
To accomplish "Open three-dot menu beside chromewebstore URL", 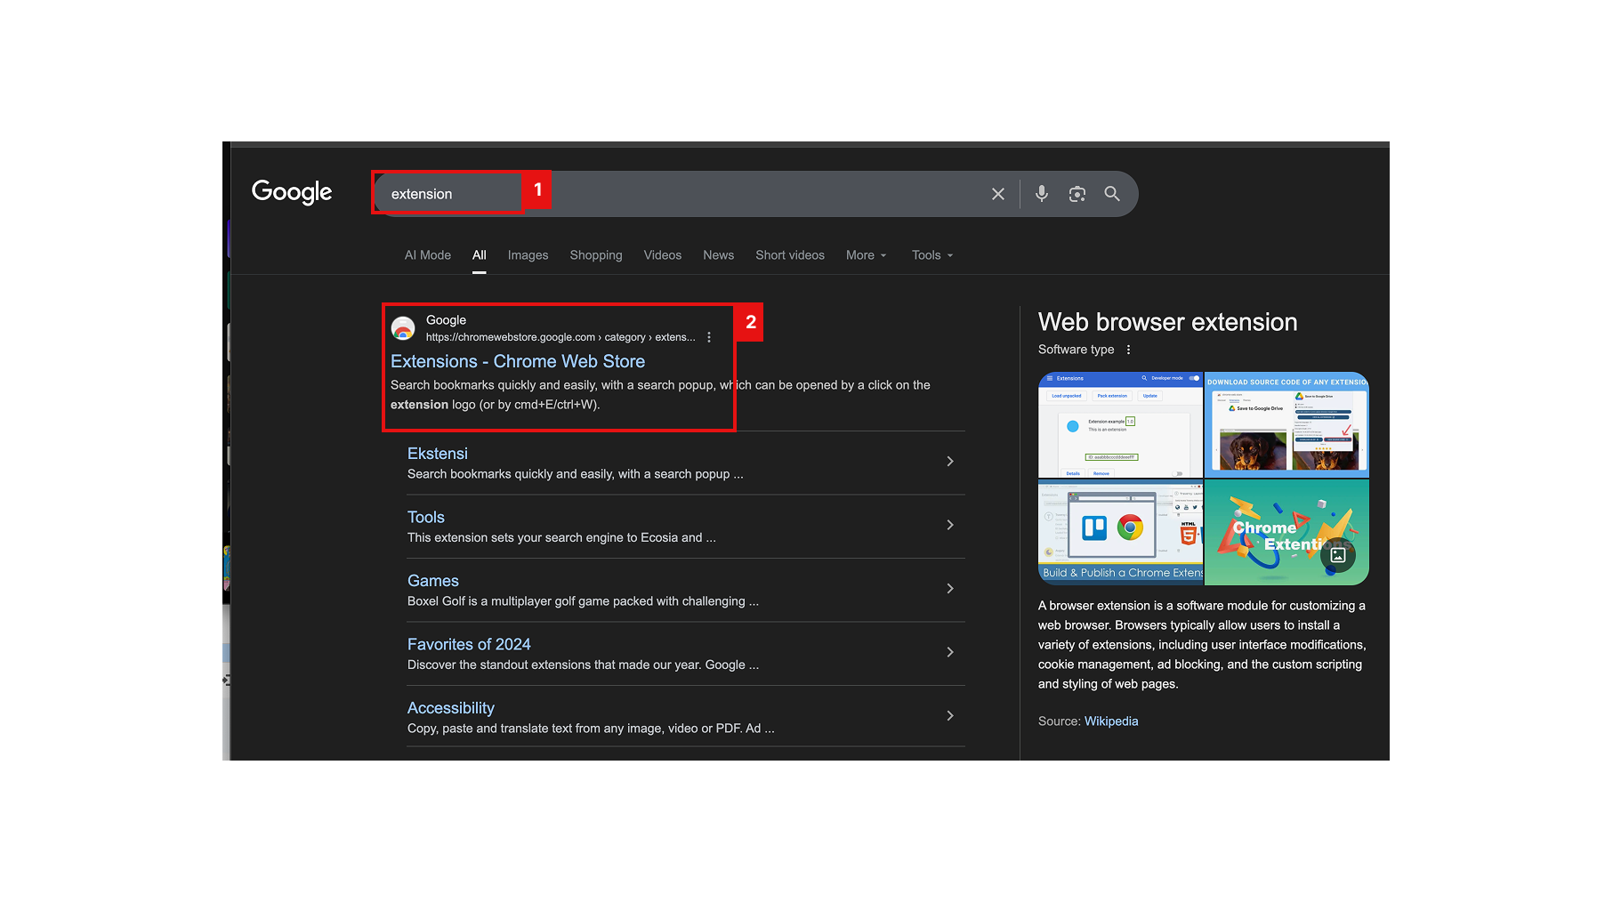I will click(x=709, y=337).
